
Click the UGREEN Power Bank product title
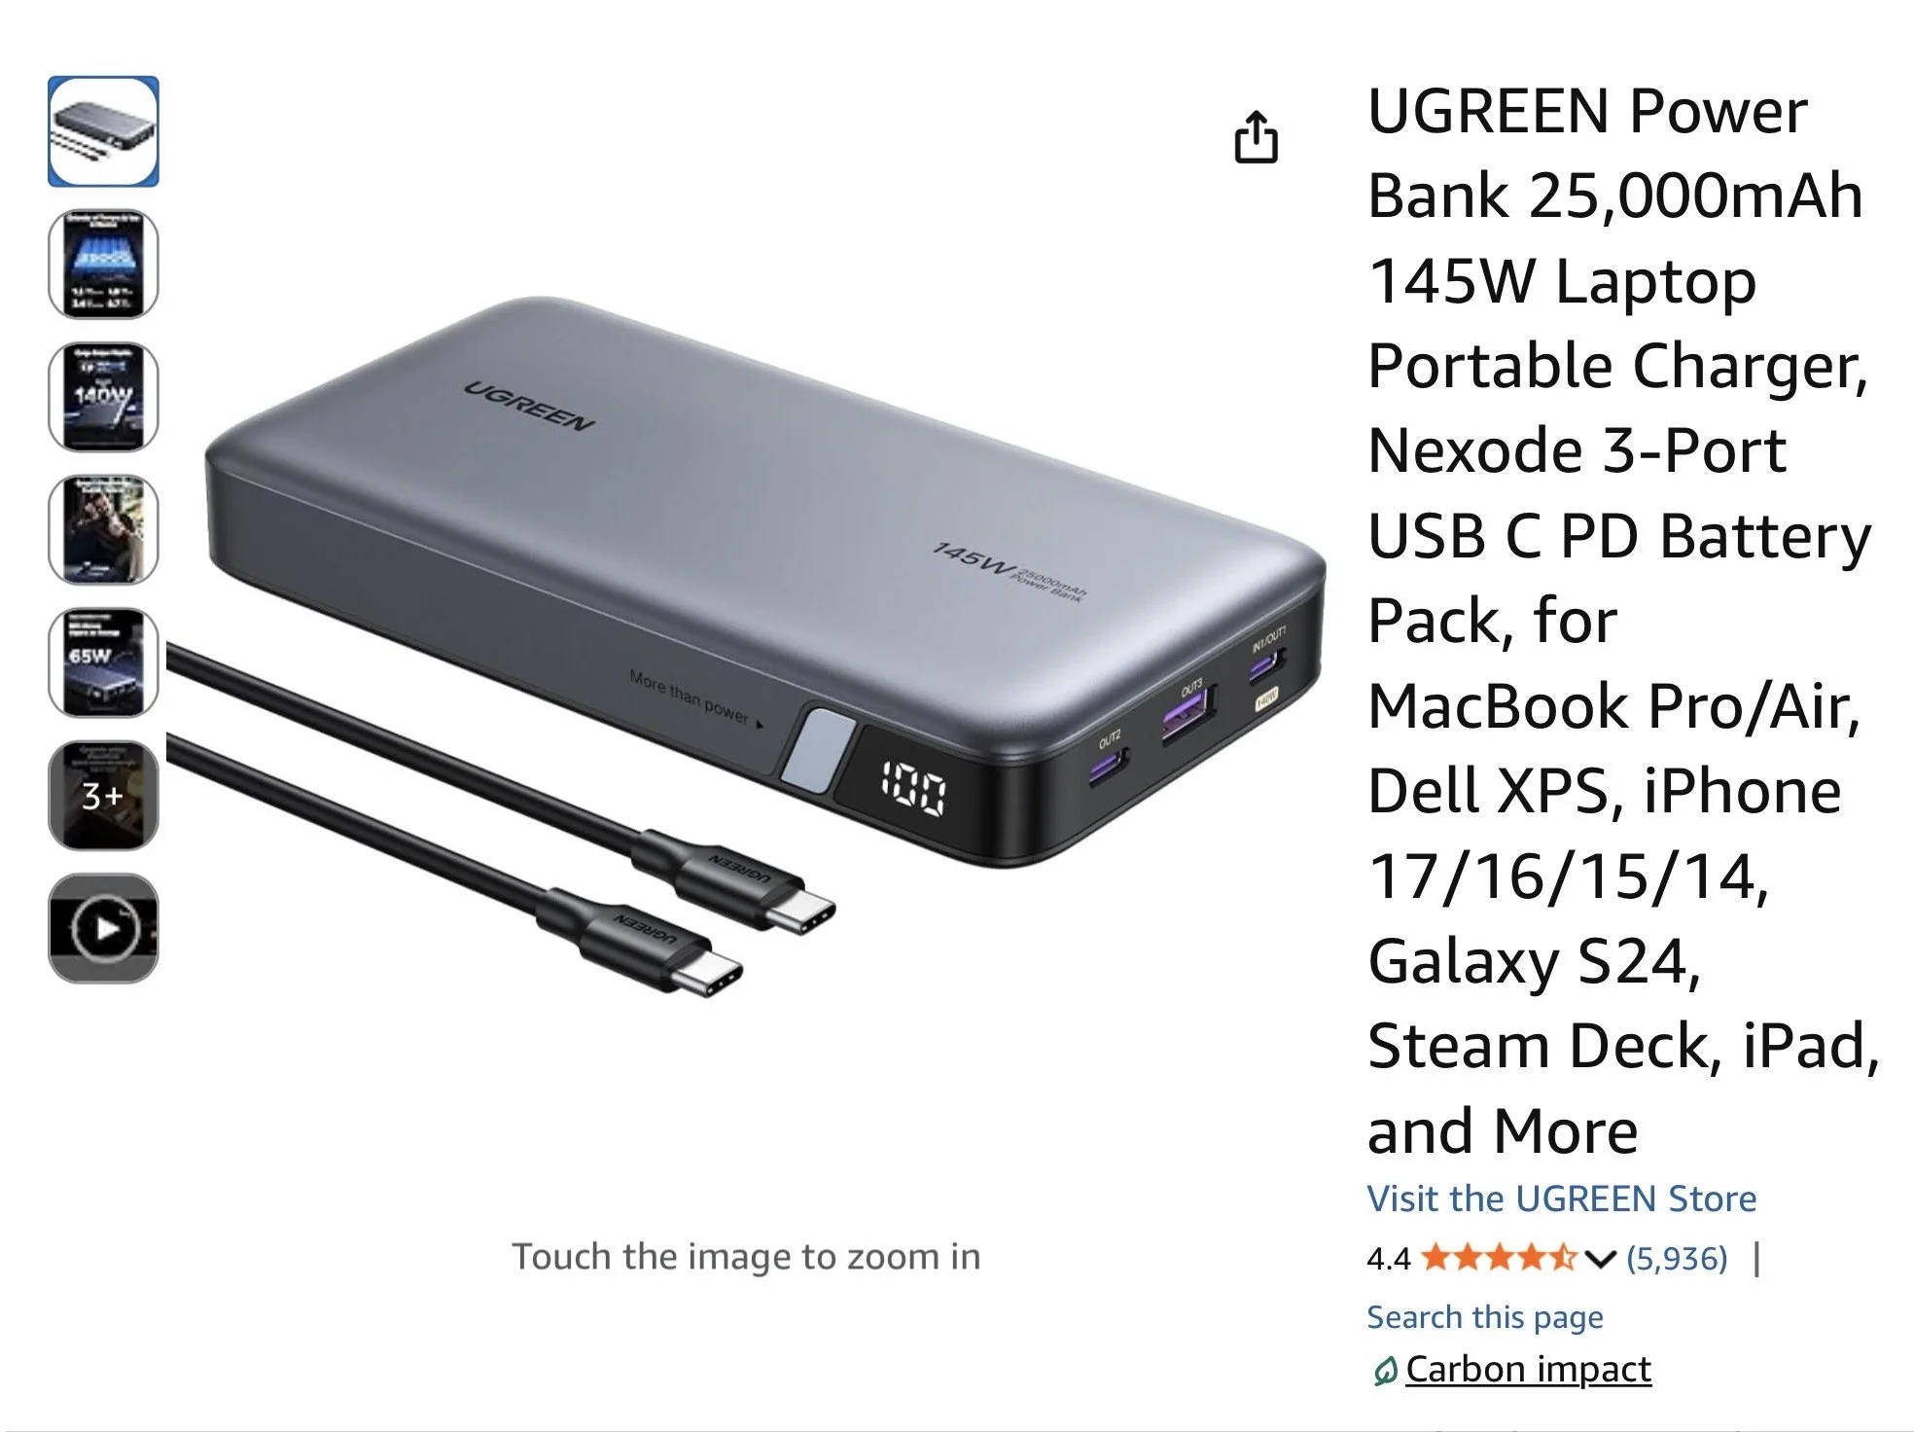click(x=1621, y=621)
